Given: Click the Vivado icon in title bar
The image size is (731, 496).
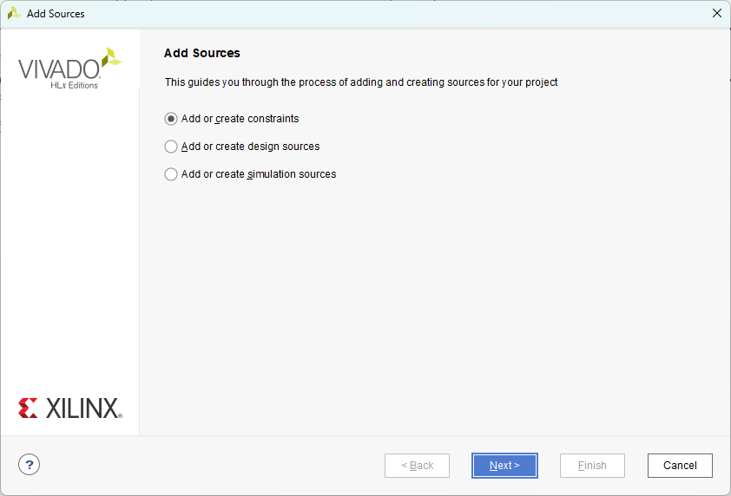Looking at the screenshot, I should point(14,13).
